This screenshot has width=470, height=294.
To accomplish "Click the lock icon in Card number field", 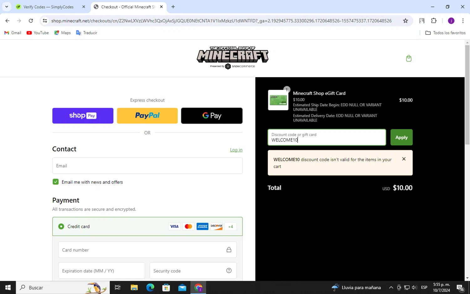I will [229, 250].
